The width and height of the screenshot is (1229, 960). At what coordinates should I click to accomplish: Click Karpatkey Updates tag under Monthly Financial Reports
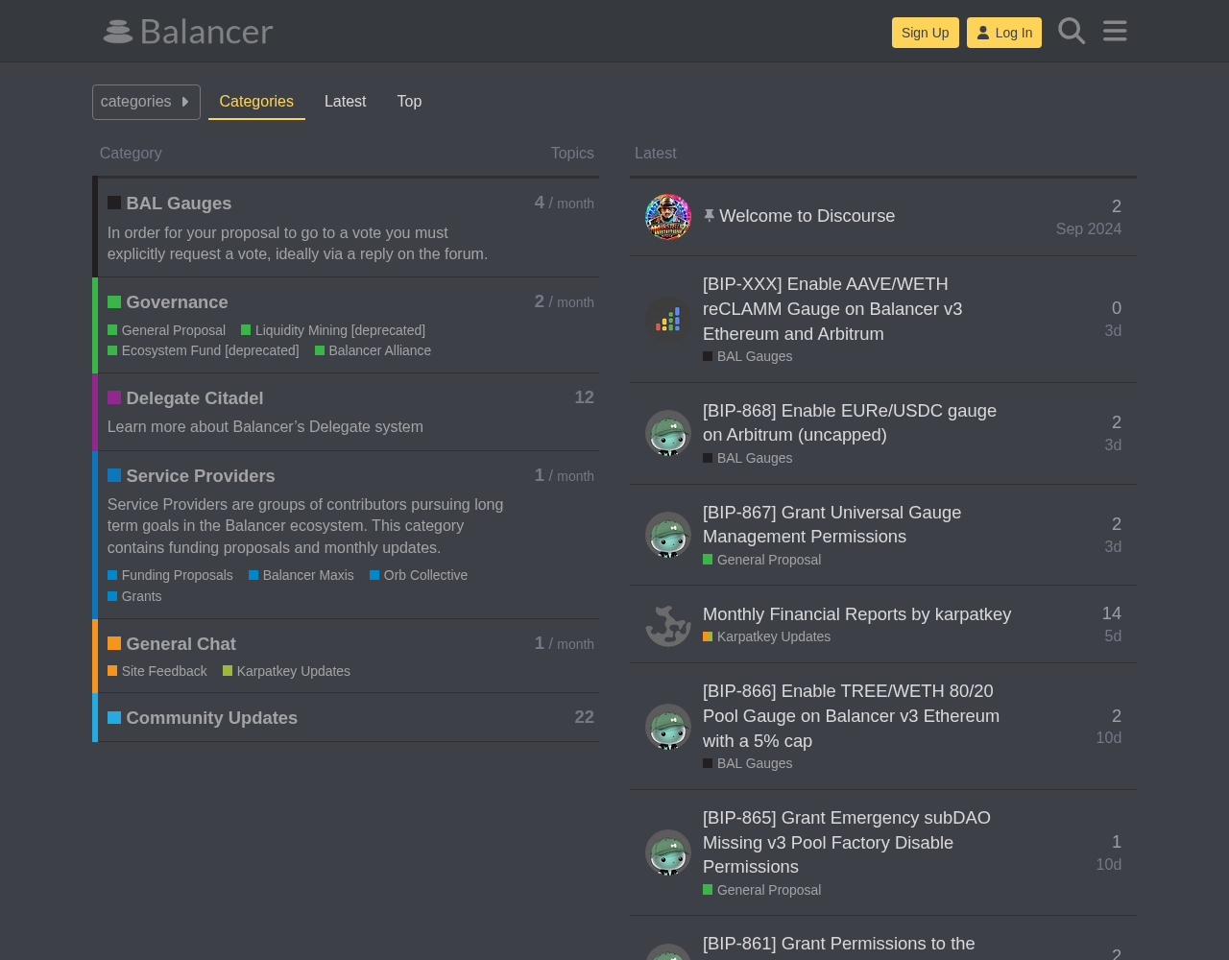tap(767, 636)
